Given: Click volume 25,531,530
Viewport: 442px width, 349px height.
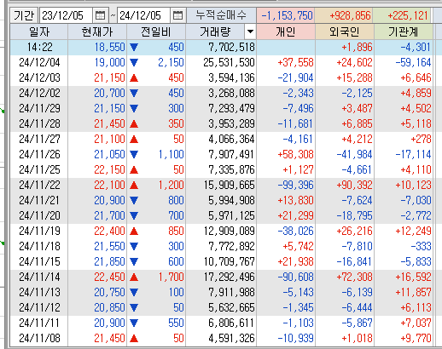Looking at the screenshot, I should [x=229, y=62].
